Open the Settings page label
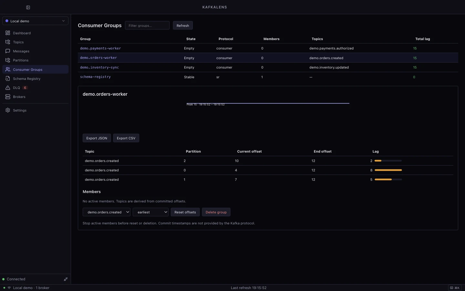The image size is (465, 291). (20, 110)
